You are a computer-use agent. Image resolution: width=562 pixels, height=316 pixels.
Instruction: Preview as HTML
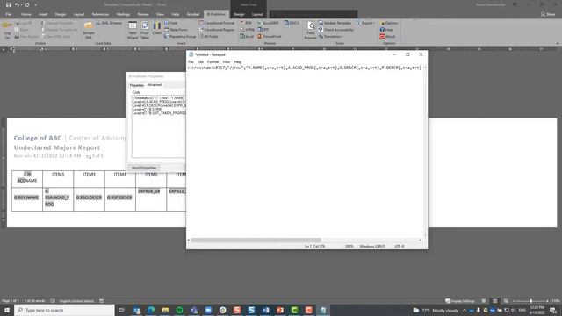click(248, 30)
